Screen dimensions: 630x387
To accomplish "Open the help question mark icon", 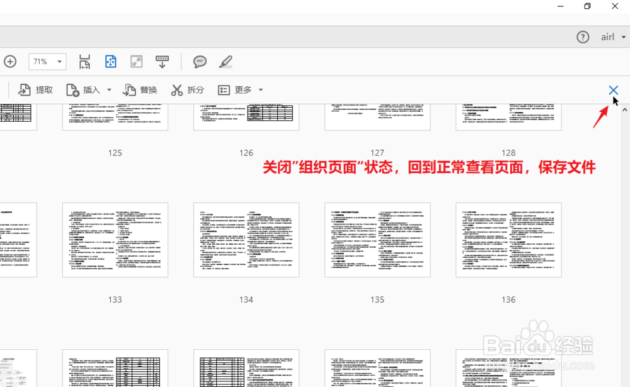I will click(x=583, y=37).
